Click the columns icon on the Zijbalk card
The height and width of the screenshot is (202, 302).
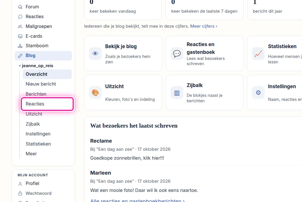(x=177, y=93)
